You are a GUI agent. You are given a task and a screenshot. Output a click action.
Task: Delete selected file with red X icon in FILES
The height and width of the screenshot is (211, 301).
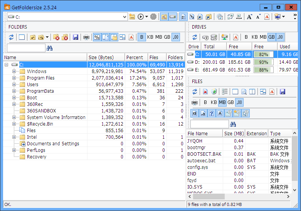pyautogui.click(x=205, y=92)
